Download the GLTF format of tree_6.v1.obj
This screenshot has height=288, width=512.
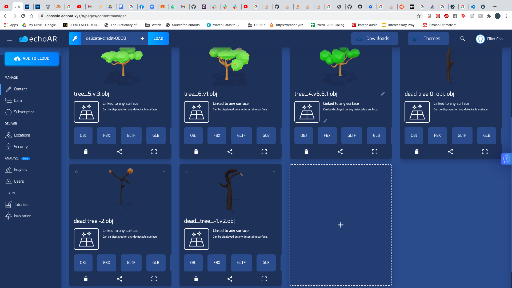241,135
